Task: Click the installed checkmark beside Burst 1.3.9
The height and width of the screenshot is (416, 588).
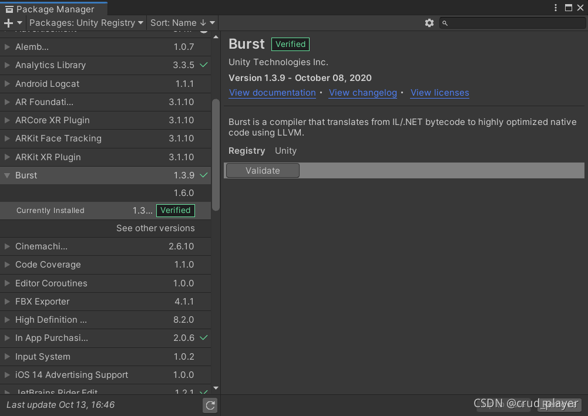Action: 204,175
